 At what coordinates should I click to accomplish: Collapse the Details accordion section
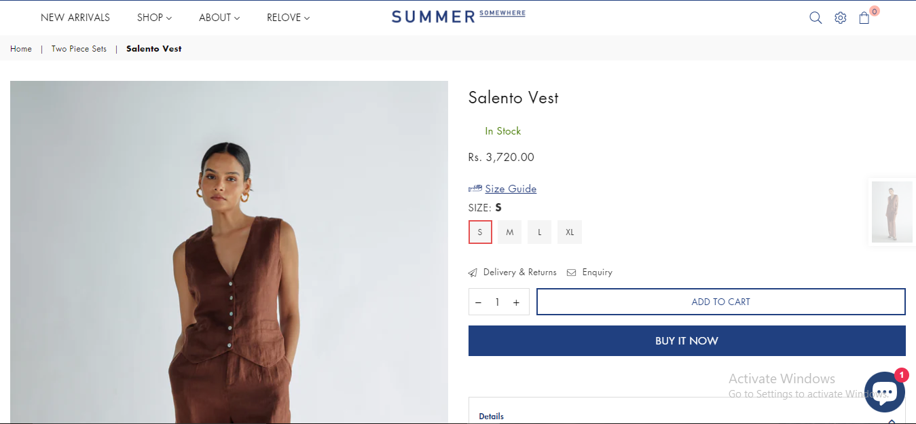(x=892, y=420)
